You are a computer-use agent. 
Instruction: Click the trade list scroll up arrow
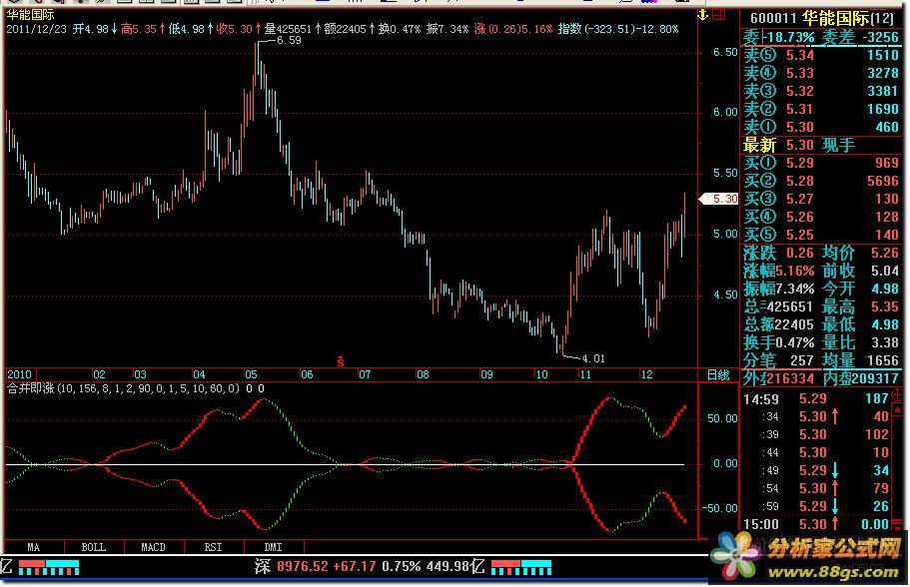pyautogui.click(x=898, y=409)
